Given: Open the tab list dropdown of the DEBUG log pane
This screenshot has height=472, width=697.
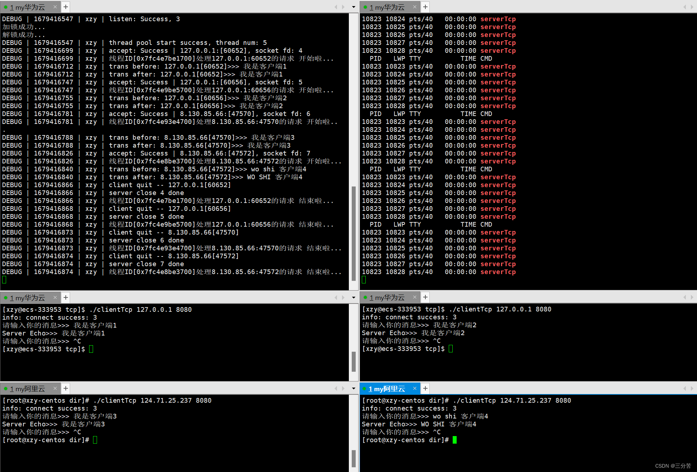Looking at the screenshot, I should tap(354, 7).
